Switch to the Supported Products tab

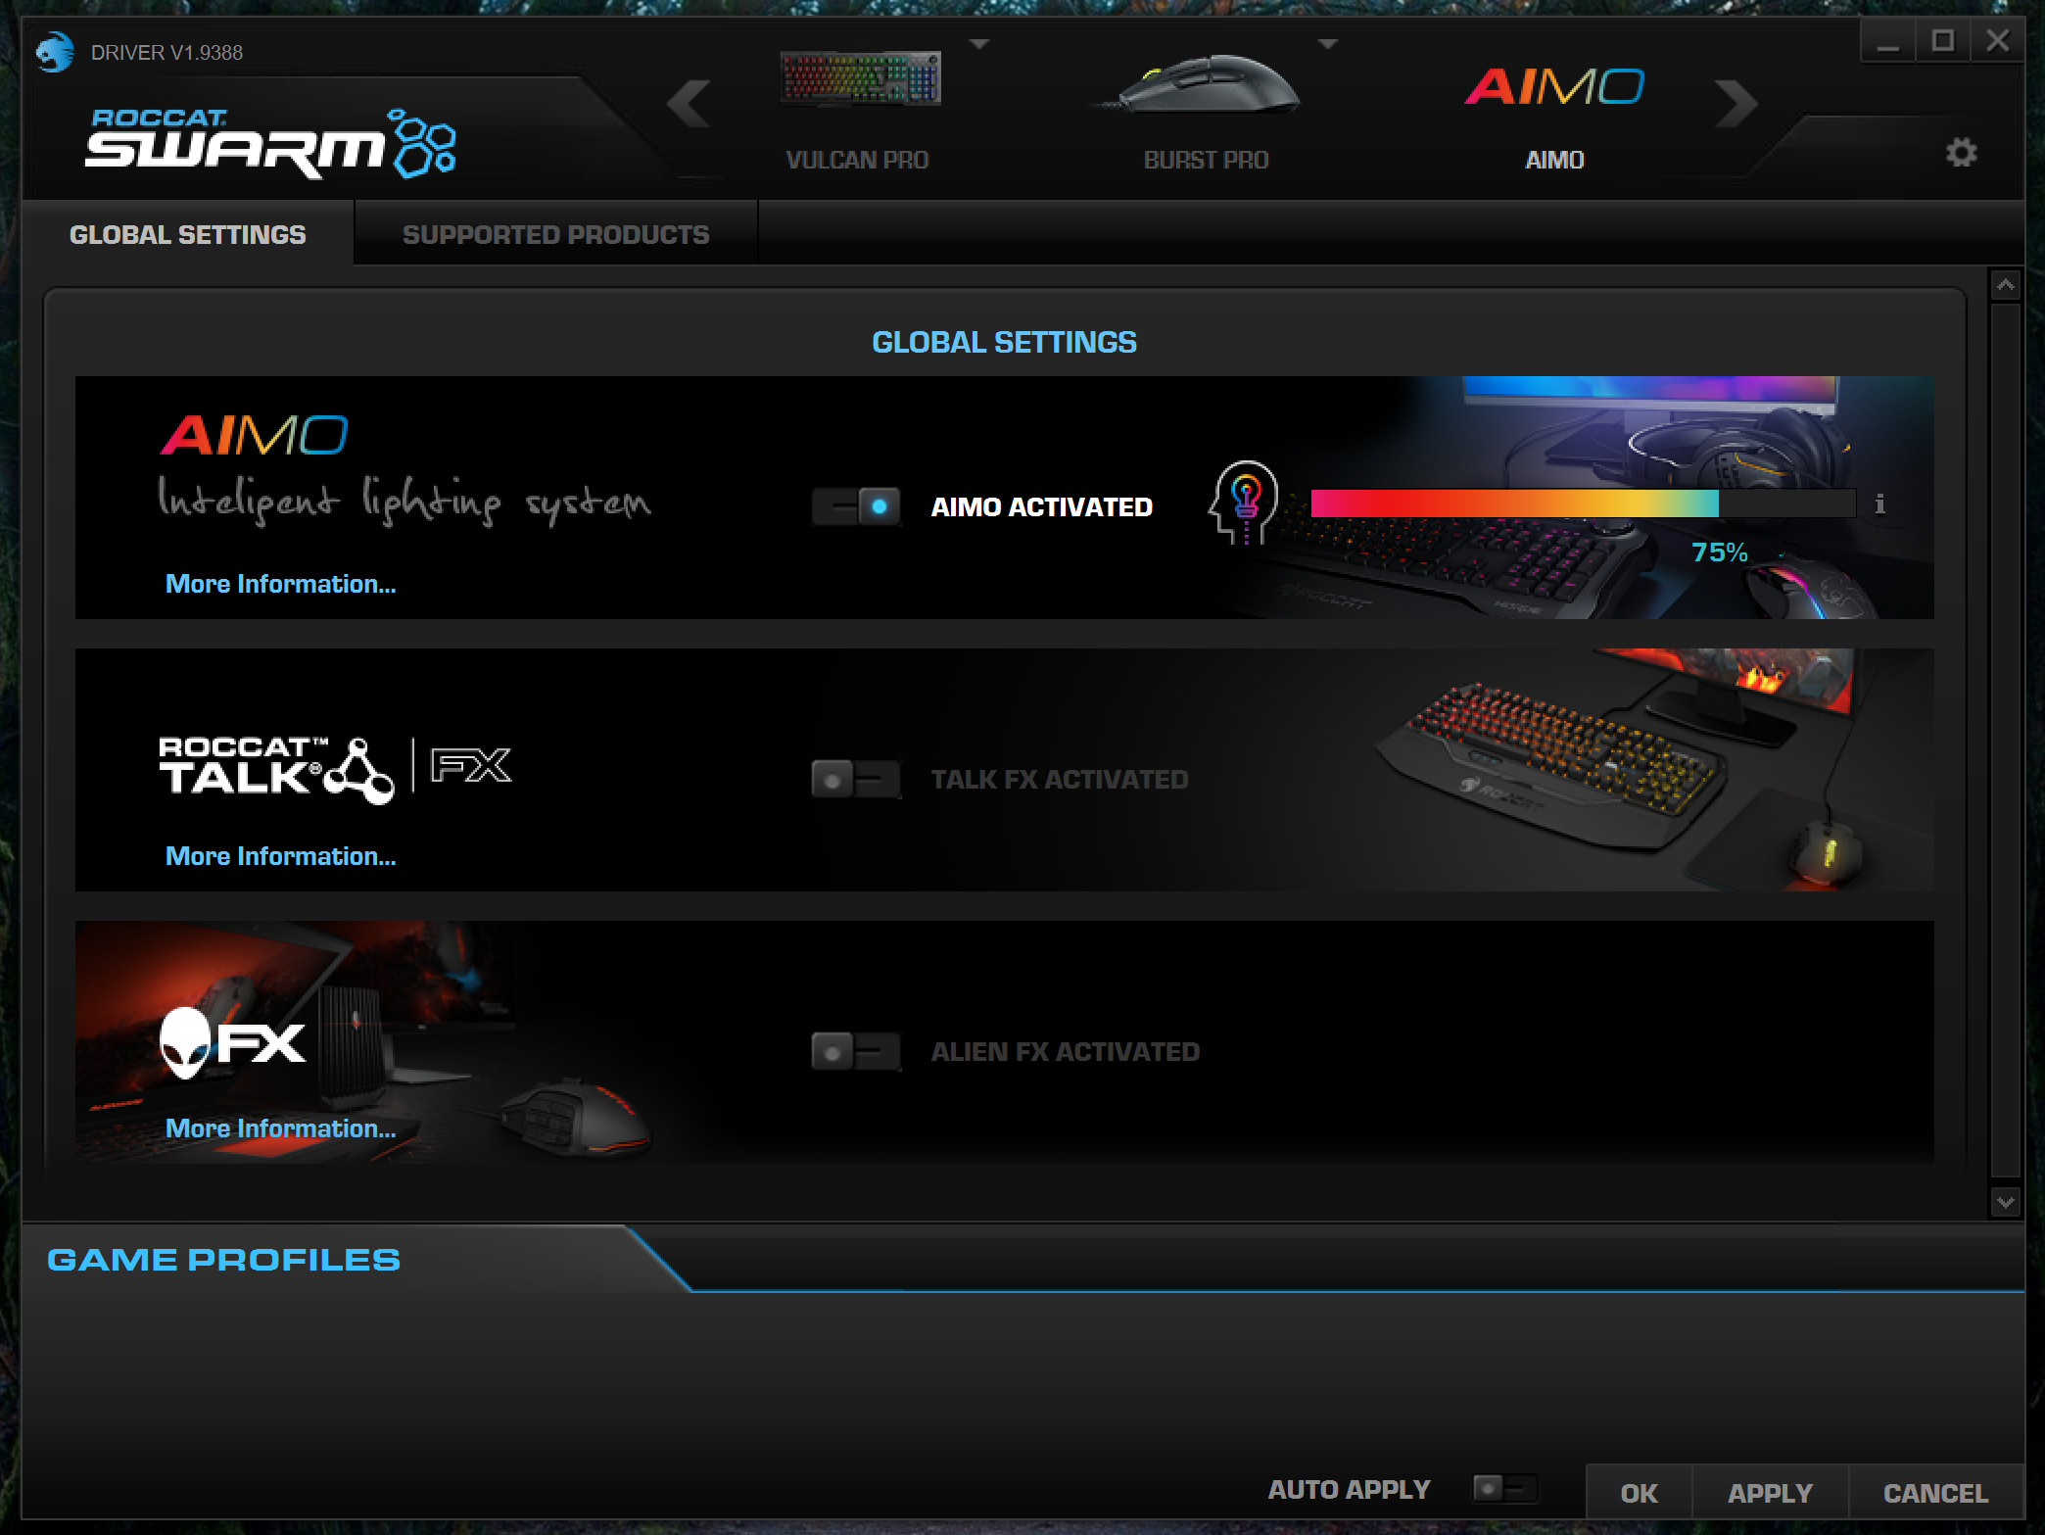tap(556, 234)
